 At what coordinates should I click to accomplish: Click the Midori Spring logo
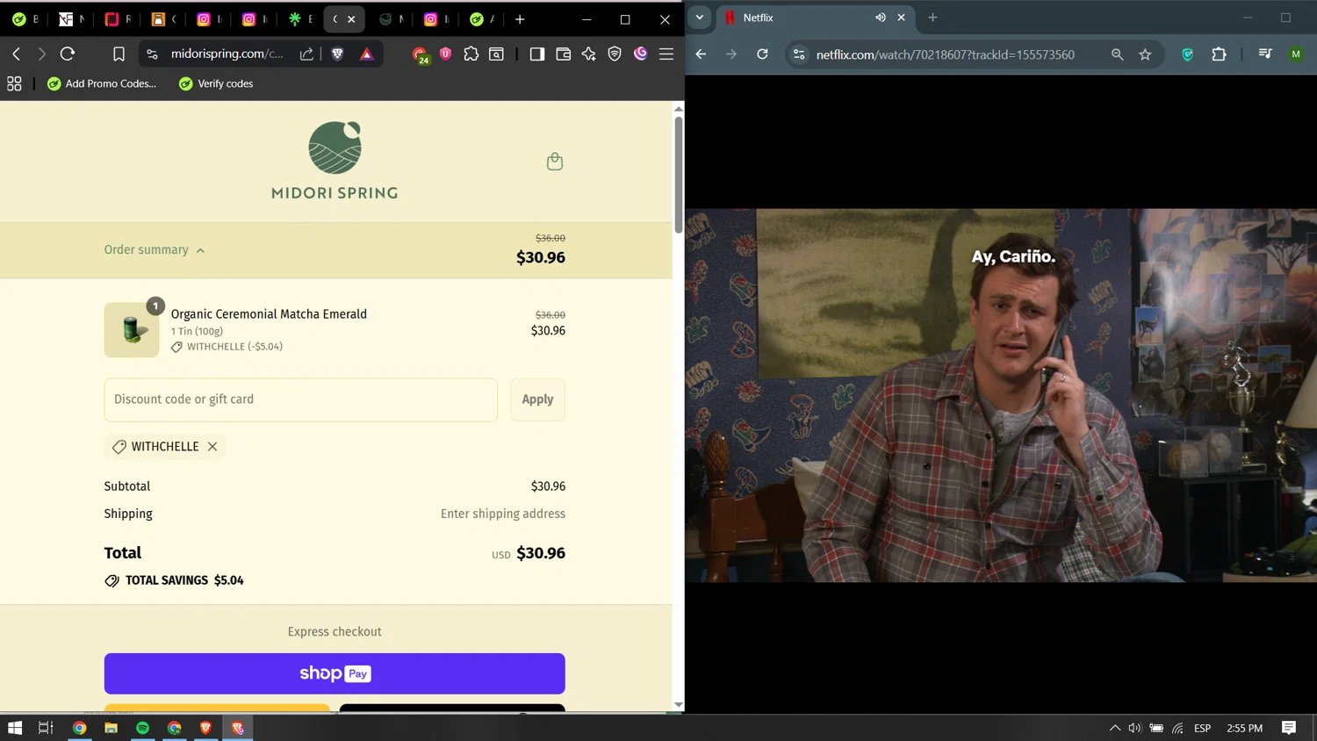(335, 161)
